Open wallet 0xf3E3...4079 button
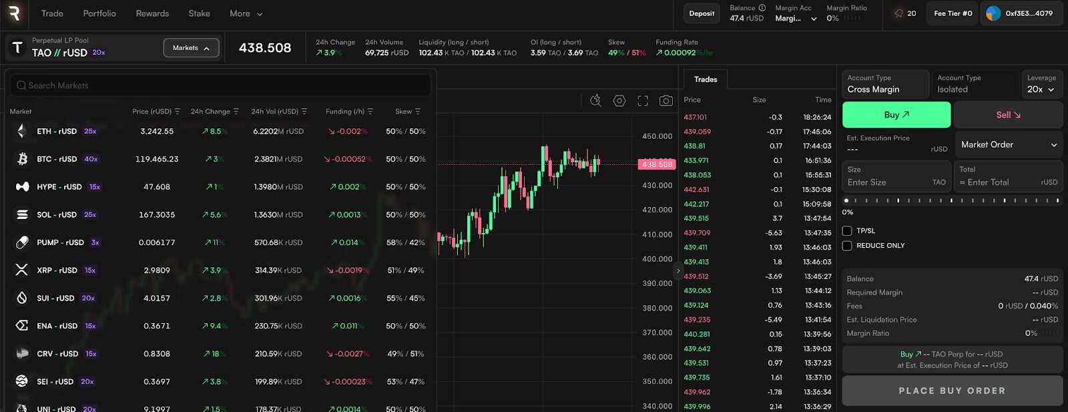This screenshot has height=412, width=1068. pyautogui.click(x=1021, y=13)
